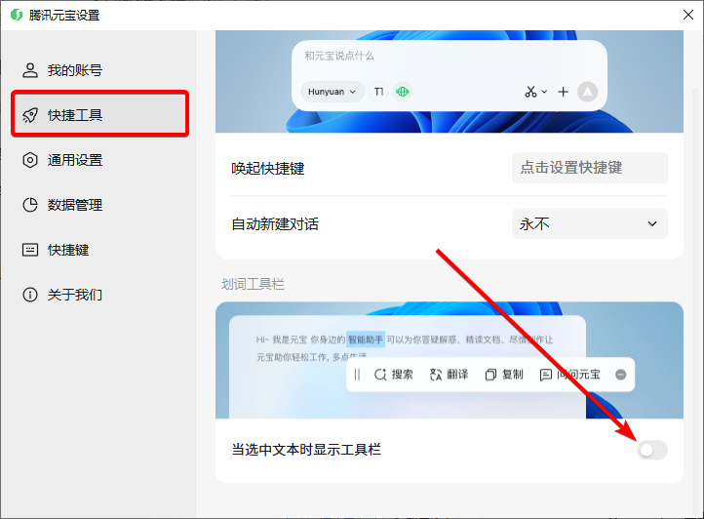Click 翻译 in the selection toolbar
This screenshot has height=519, width=704.
pyautogui.click(x=449, y=375)
